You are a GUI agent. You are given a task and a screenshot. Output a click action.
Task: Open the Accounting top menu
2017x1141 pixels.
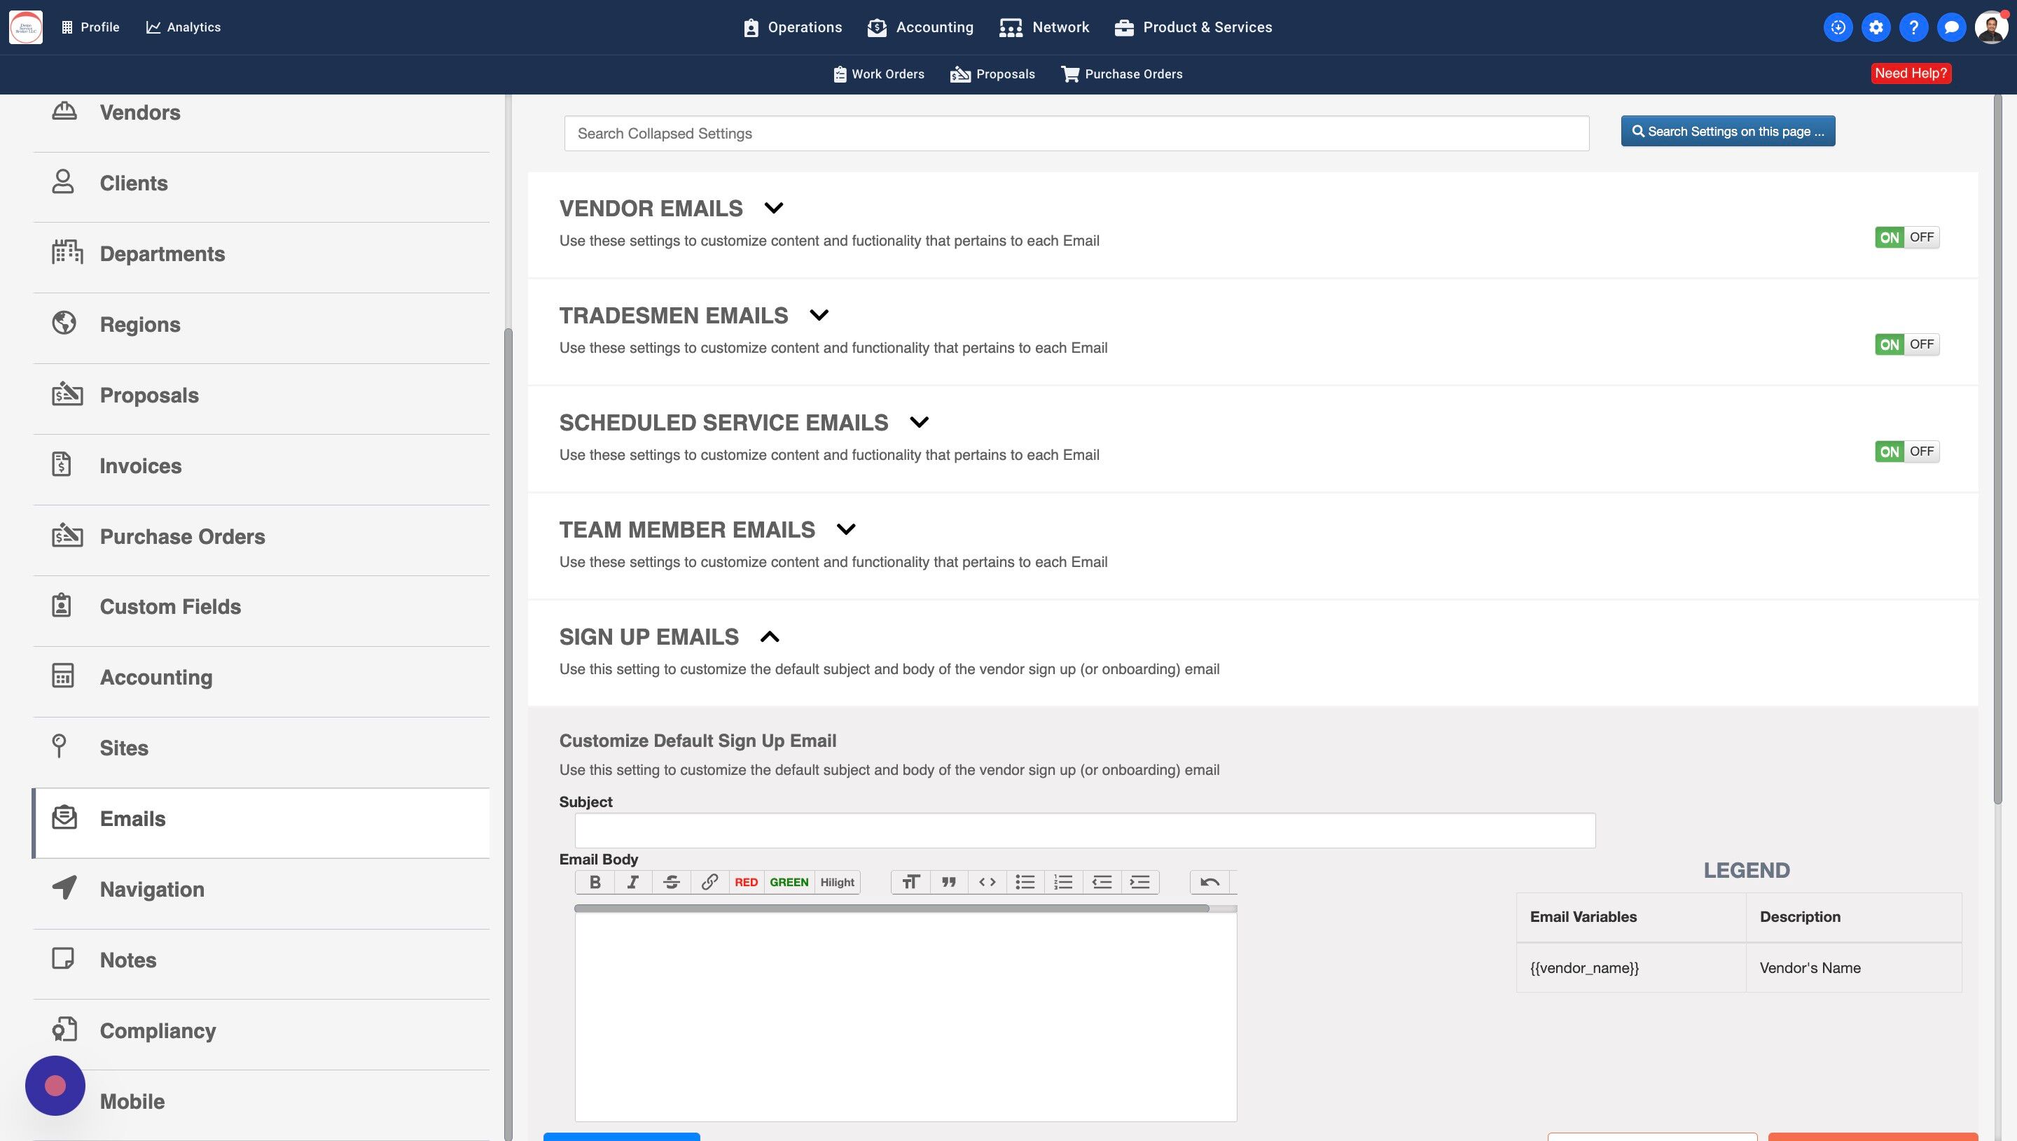(x=920, y=27)
